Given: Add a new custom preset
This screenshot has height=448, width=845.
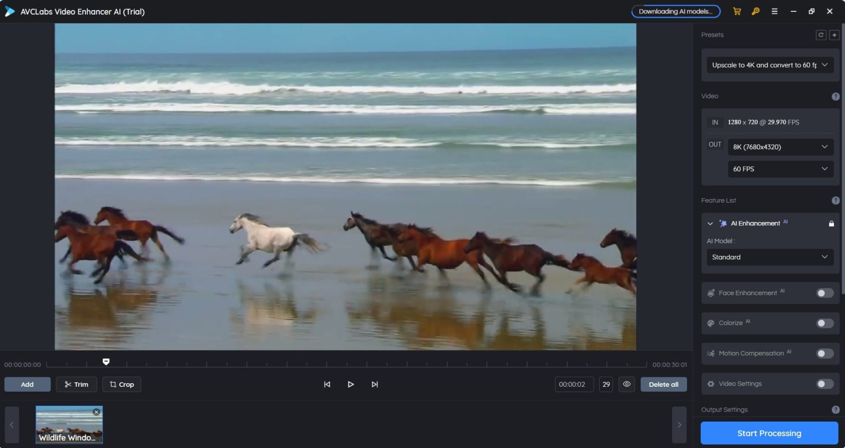Looking at the screenshot, I should pos(834,35).
